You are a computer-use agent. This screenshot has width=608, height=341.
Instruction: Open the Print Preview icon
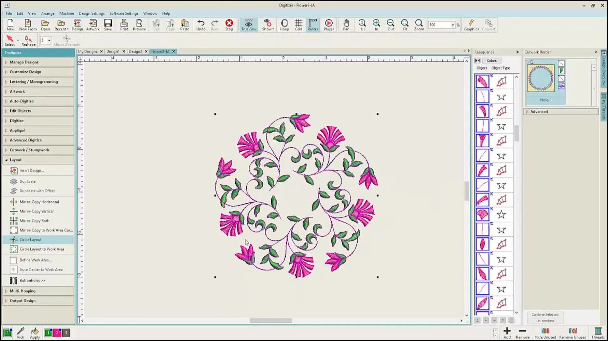(x=139, y=25)
